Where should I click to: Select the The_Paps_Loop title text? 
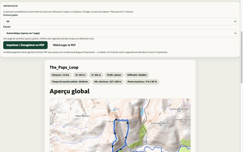click(64, 67)
